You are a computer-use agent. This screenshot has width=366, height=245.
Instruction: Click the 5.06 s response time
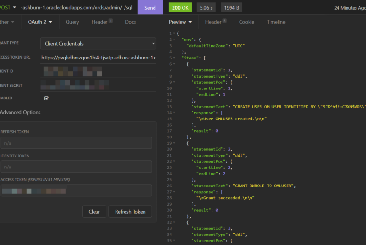206,8
